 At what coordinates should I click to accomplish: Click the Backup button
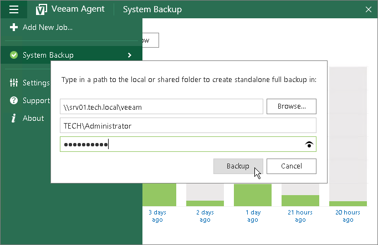(x=238, y=166)
